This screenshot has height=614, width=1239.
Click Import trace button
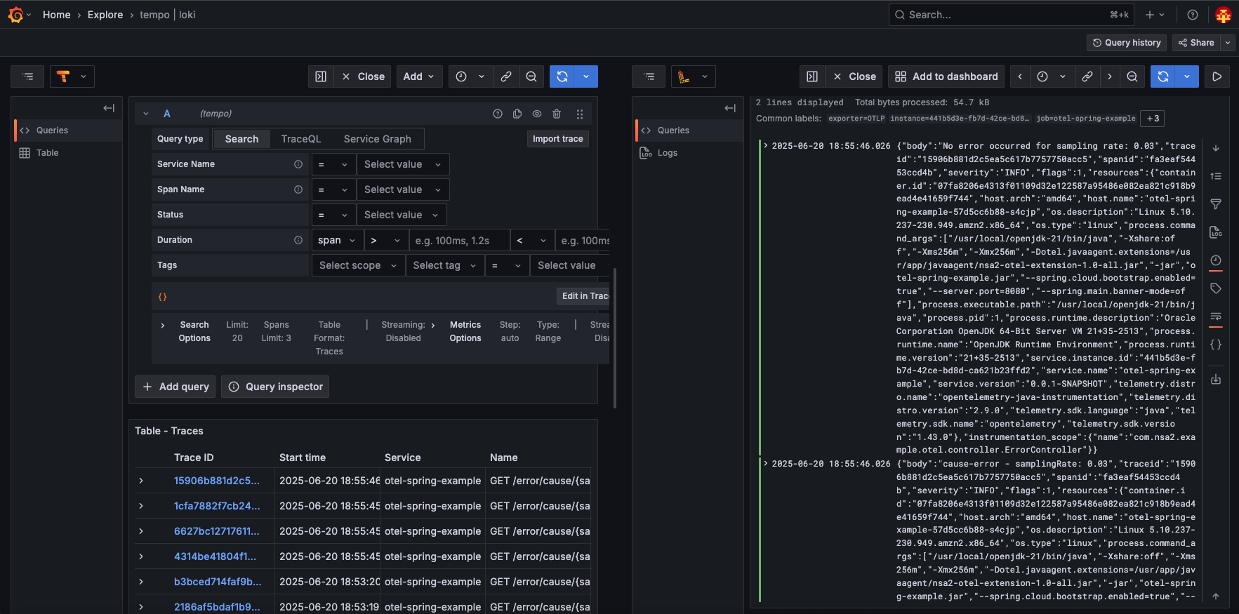pos(558,139)
